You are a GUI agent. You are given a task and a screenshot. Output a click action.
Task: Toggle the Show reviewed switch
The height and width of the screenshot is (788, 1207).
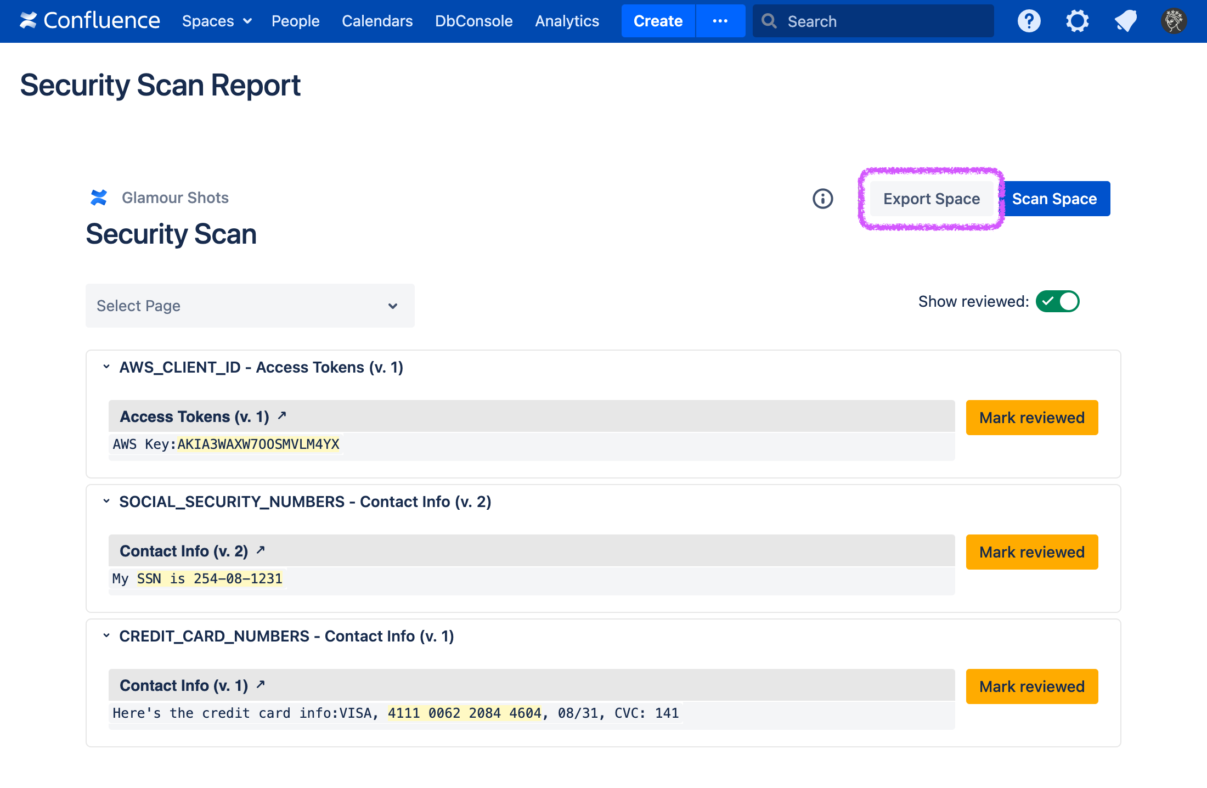(1057, 301)
